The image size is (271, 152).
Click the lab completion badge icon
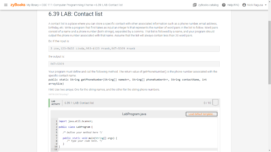point(215,103)
